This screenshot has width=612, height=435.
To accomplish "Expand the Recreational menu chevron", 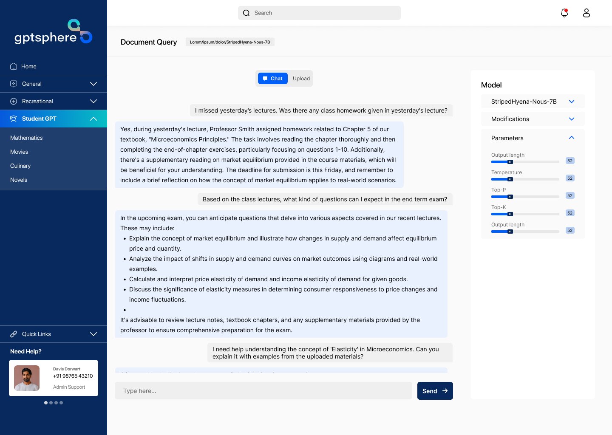I will coord(93,101).
